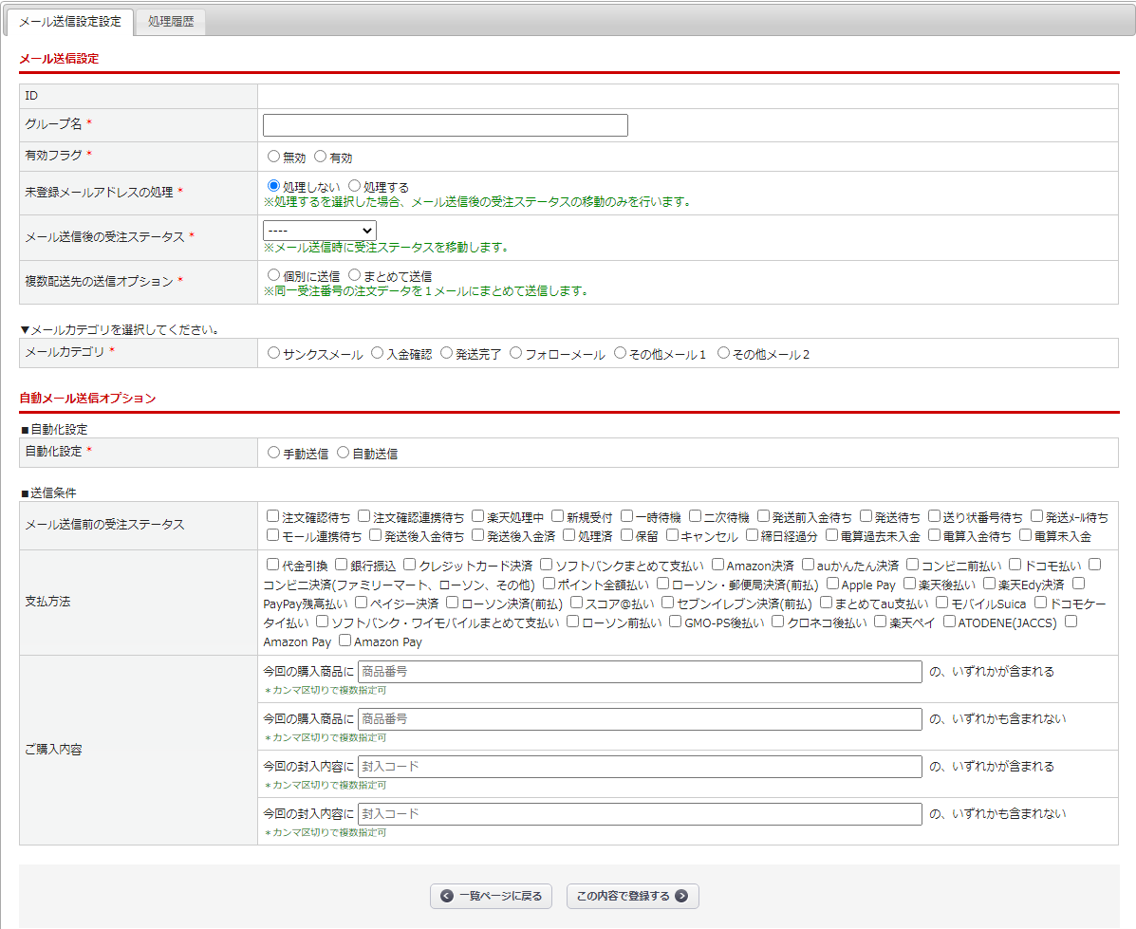Select the 有効 radio button

pyautogui.click(x=321, y=157)
